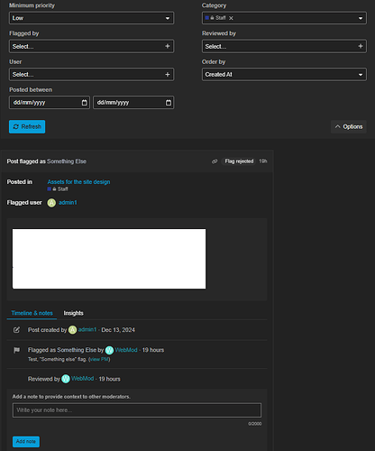This screenshot has height=451, width=375.
Task: Click the Dec 13, 2024 date
Action: coord(118,330)
